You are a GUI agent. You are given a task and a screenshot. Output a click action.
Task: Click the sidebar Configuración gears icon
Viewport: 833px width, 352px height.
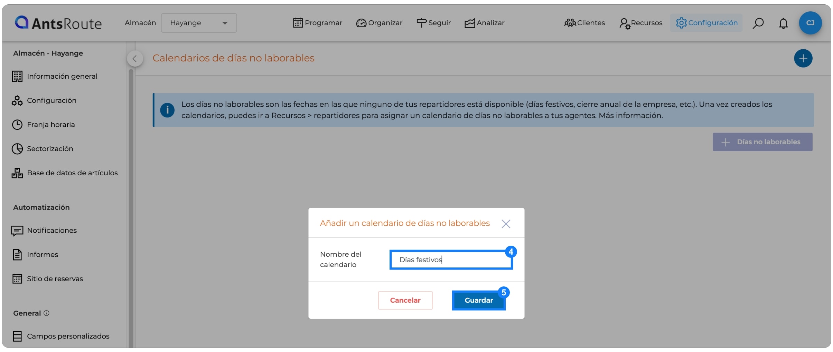(x=17, y=100)
